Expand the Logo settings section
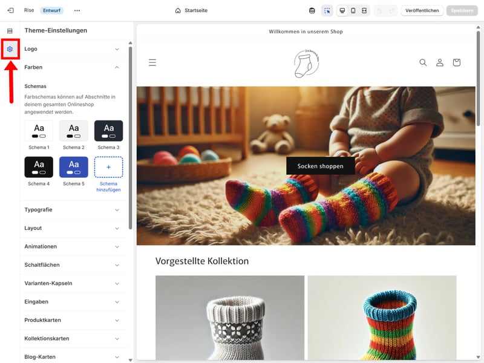Image resolution: width=484 pixels, height=363 pixels. coord(73,49)
